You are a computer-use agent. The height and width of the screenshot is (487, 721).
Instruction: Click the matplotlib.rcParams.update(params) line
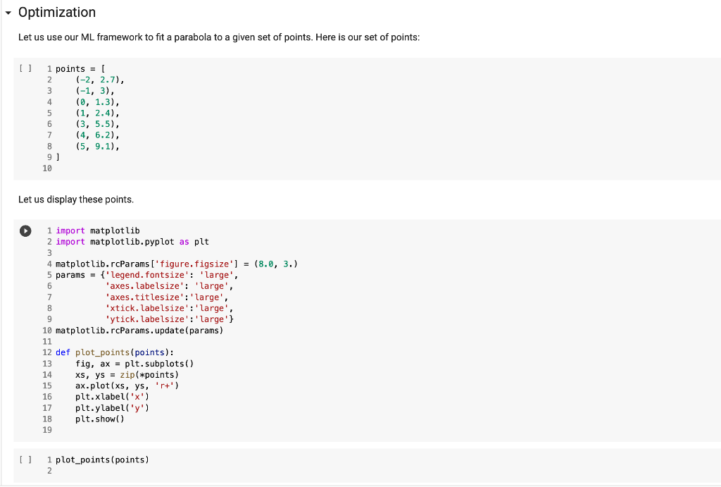139,331
